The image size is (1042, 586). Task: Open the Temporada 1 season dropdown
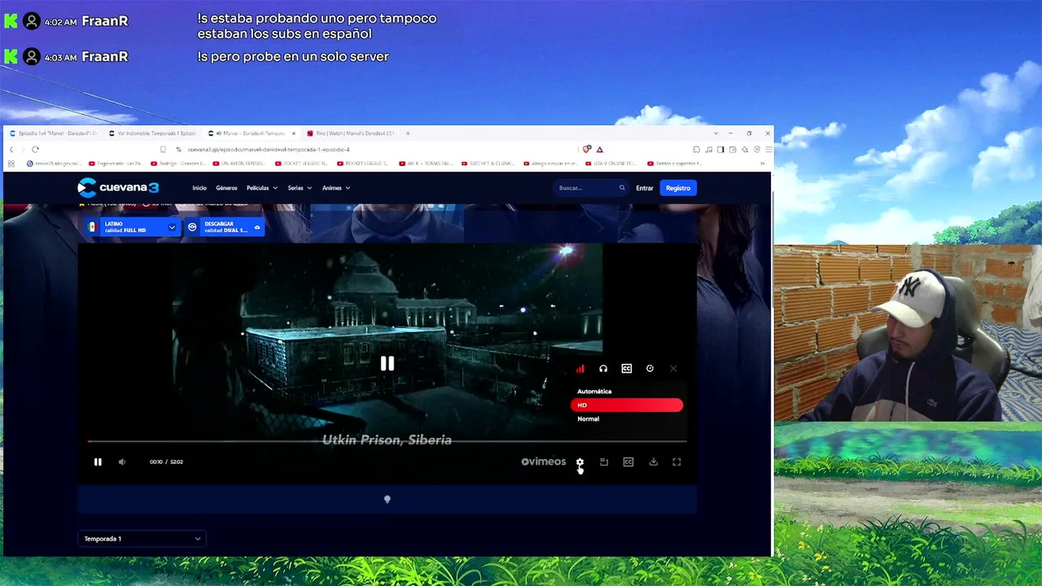tap(142, 539)
